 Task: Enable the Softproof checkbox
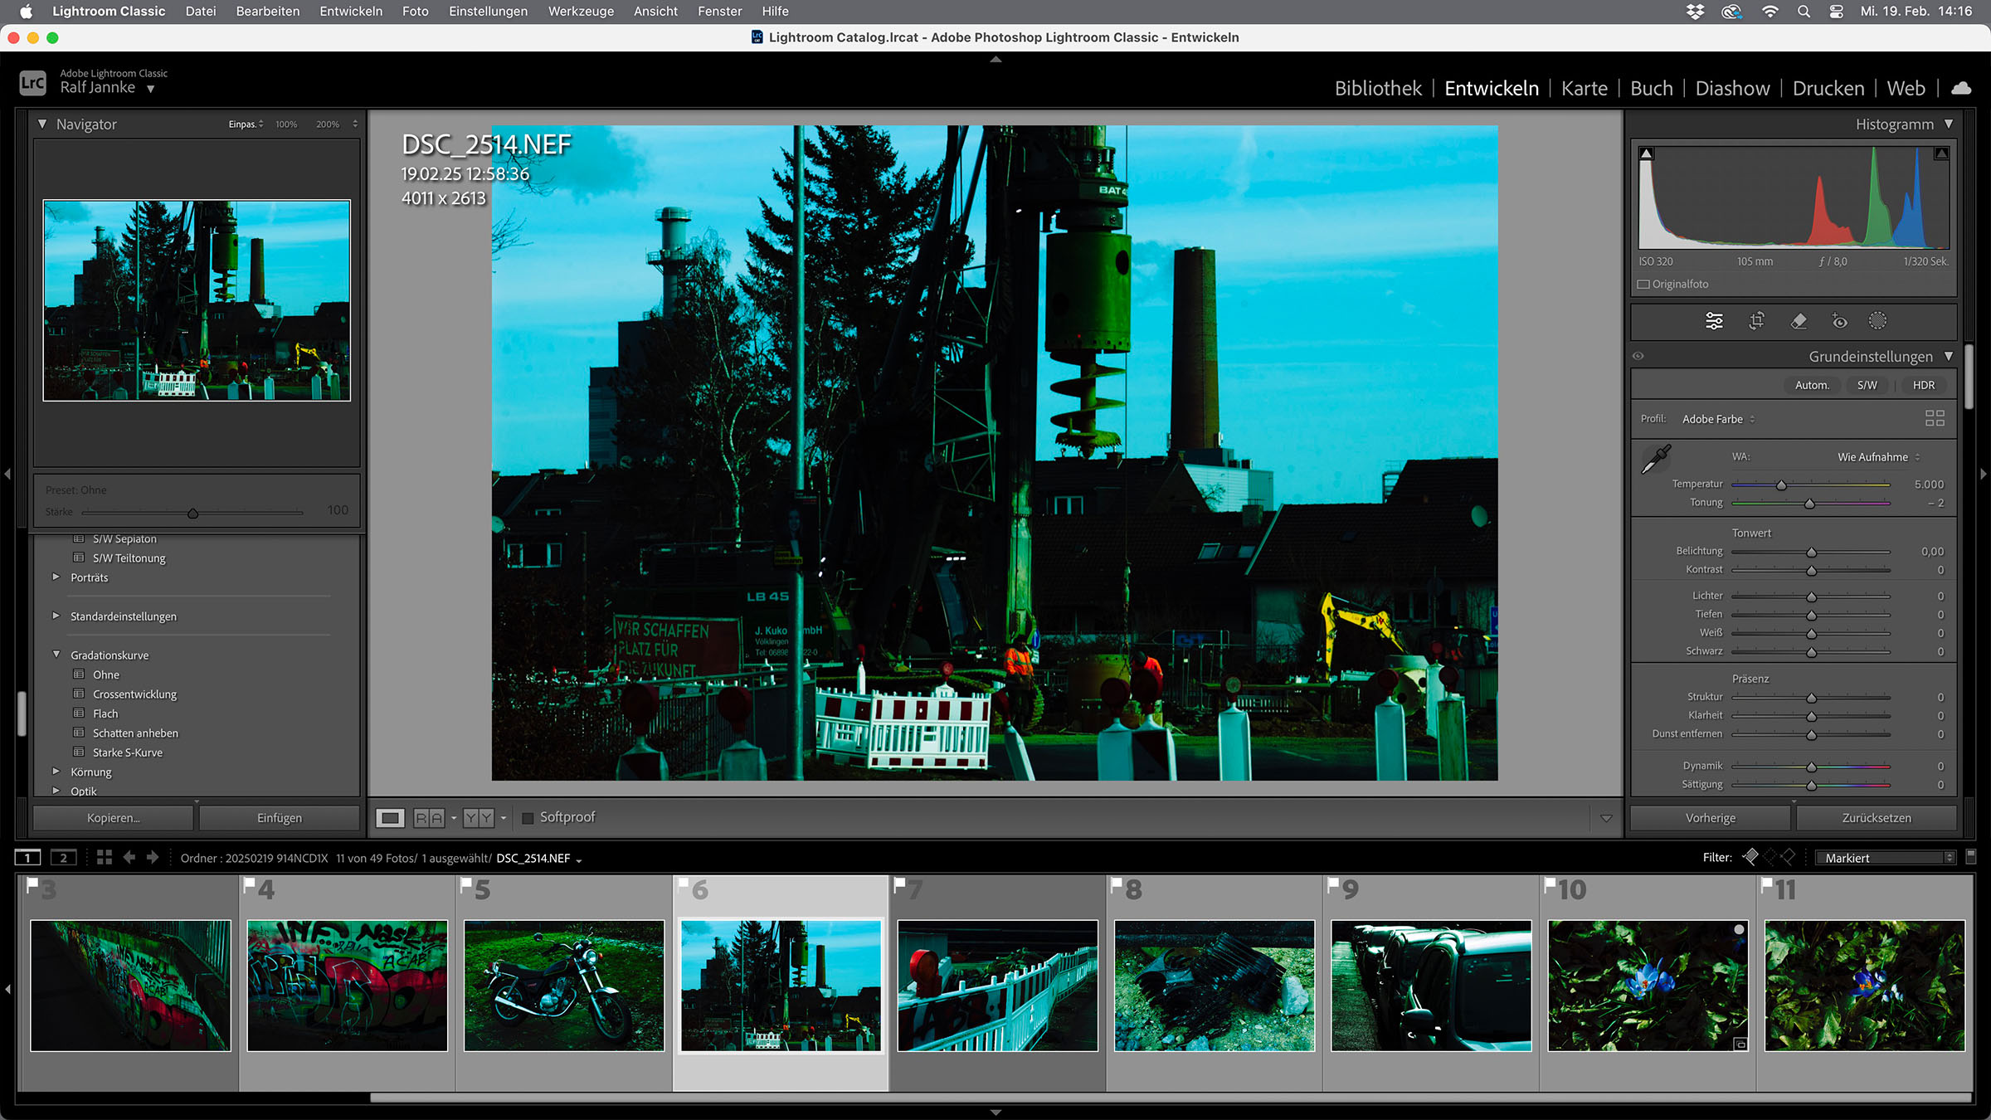(528, 818)
